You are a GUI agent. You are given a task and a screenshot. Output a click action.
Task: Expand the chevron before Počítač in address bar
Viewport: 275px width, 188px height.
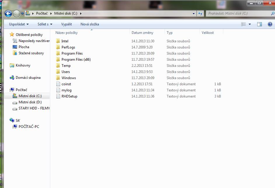pyautogui.click(x=33, y=13)
